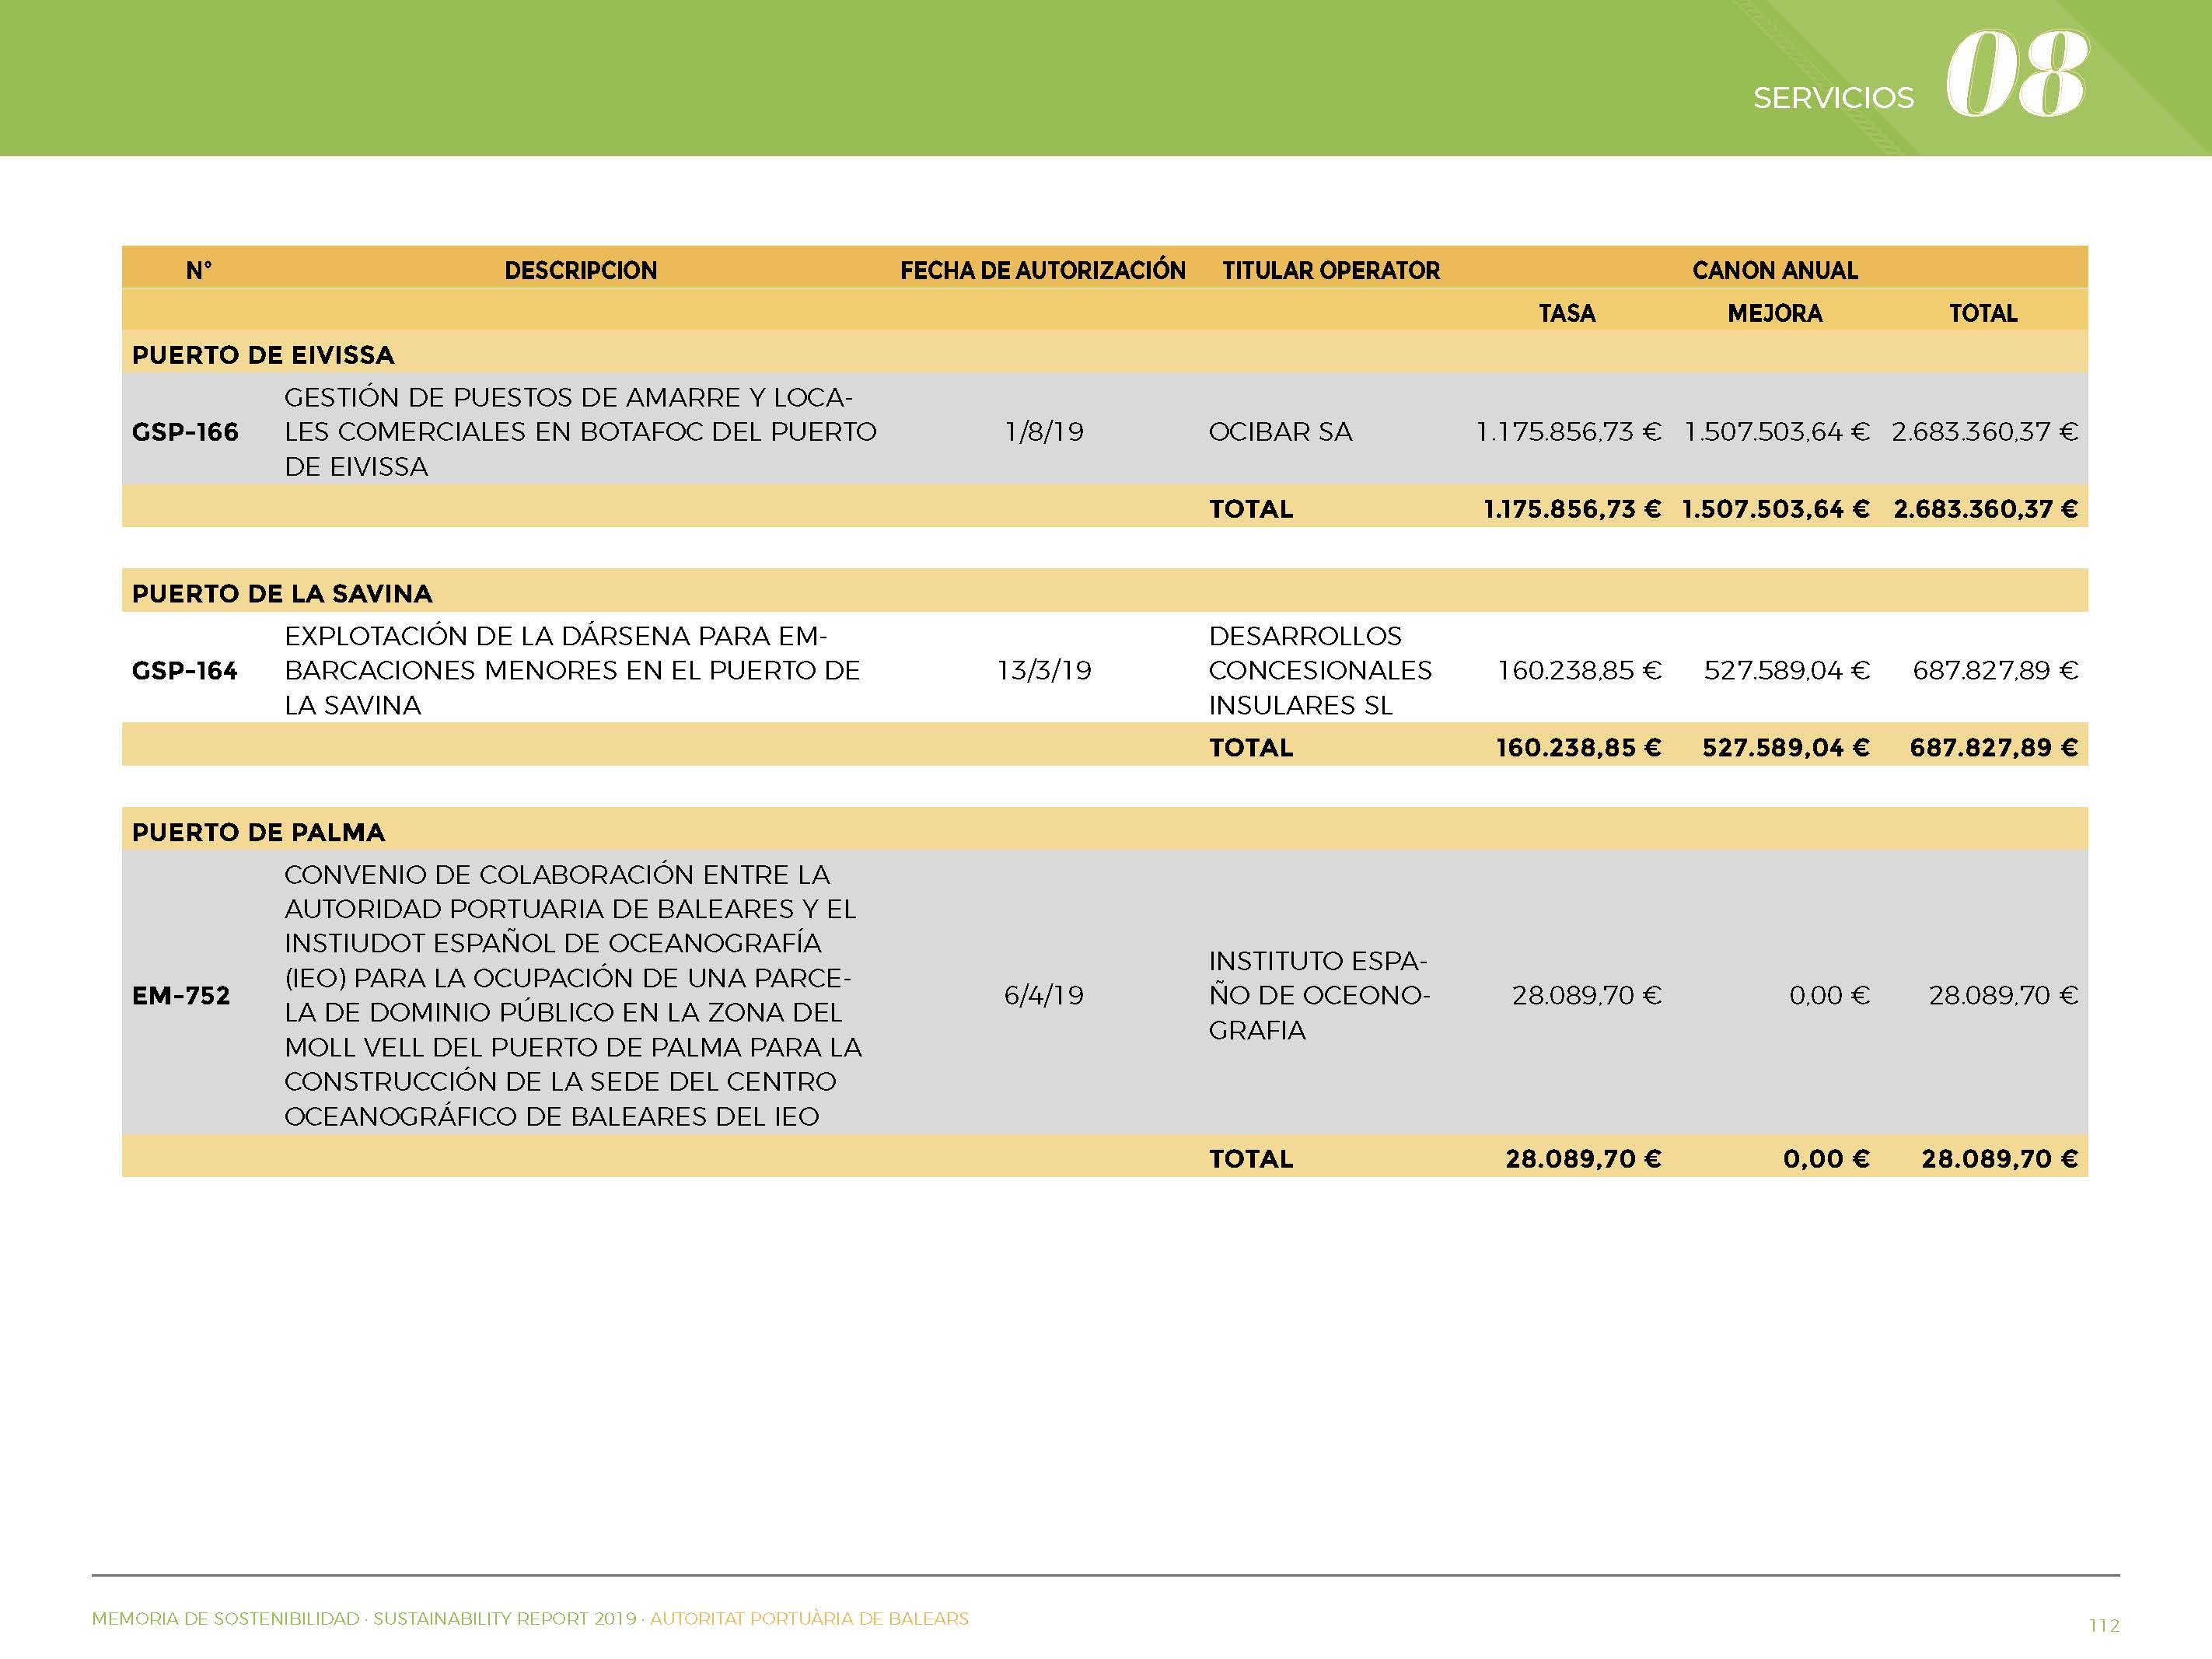Click the PUERTO DE LA SAVINA title
The height and width of the screenshot is (1659, 2212).
282,594
